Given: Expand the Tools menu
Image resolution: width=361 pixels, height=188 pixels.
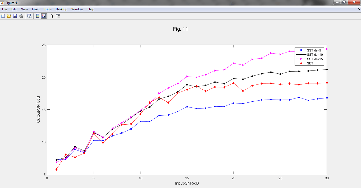Looking at the screenshot, I should [x=48, y=9].
